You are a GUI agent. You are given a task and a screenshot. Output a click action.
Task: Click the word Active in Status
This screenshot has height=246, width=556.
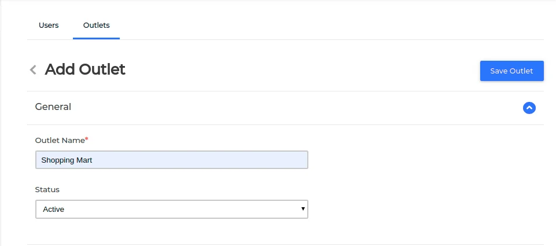pos(54,210)
